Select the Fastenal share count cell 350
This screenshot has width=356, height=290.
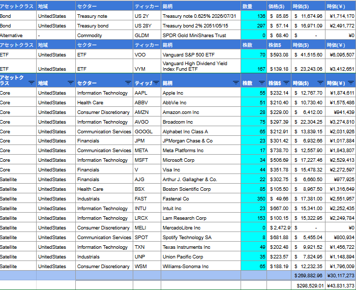(254, 199)
